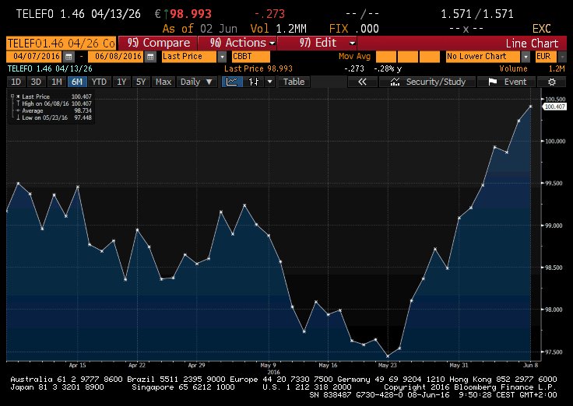Open the Last Price field dropdown arrow
Image resolution: width=573 pixels, height=406 pixels.
[x=222, y=57]
